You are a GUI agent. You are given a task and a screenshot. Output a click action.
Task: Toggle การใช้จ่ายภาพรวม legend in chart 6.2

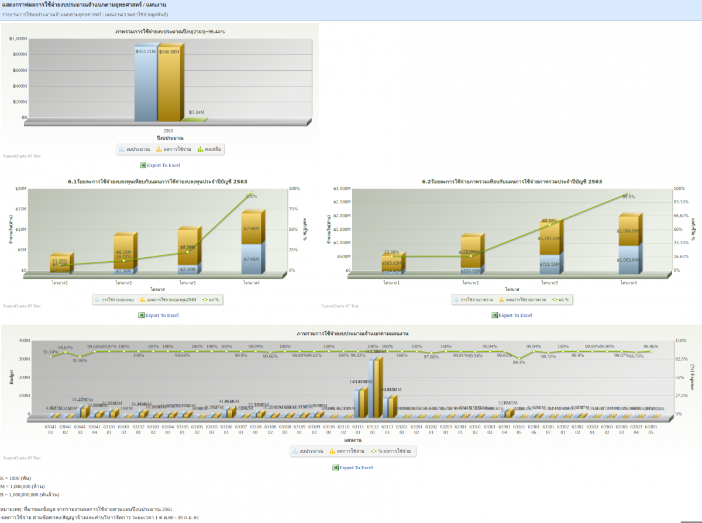pyautogui.click(x=473, y=299)
